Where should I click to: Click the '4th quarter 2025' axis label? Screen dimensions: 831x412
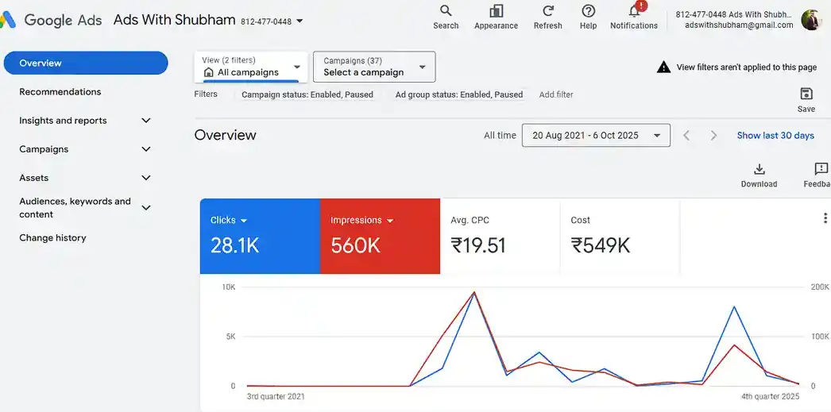[x=770, y=396]
